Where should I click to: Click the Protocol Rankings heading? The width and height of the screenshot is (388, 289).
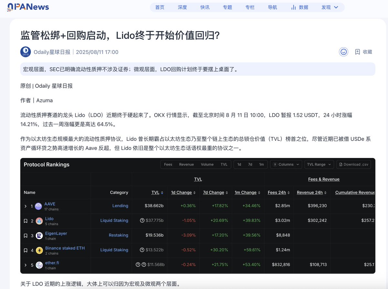[x=47, y=164]
